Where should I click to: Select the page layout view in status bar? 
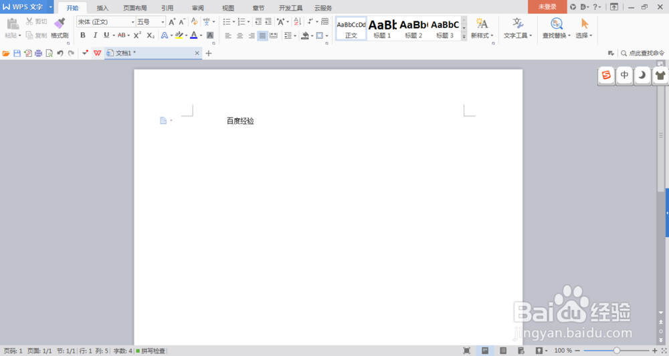[x=485, y=351]
